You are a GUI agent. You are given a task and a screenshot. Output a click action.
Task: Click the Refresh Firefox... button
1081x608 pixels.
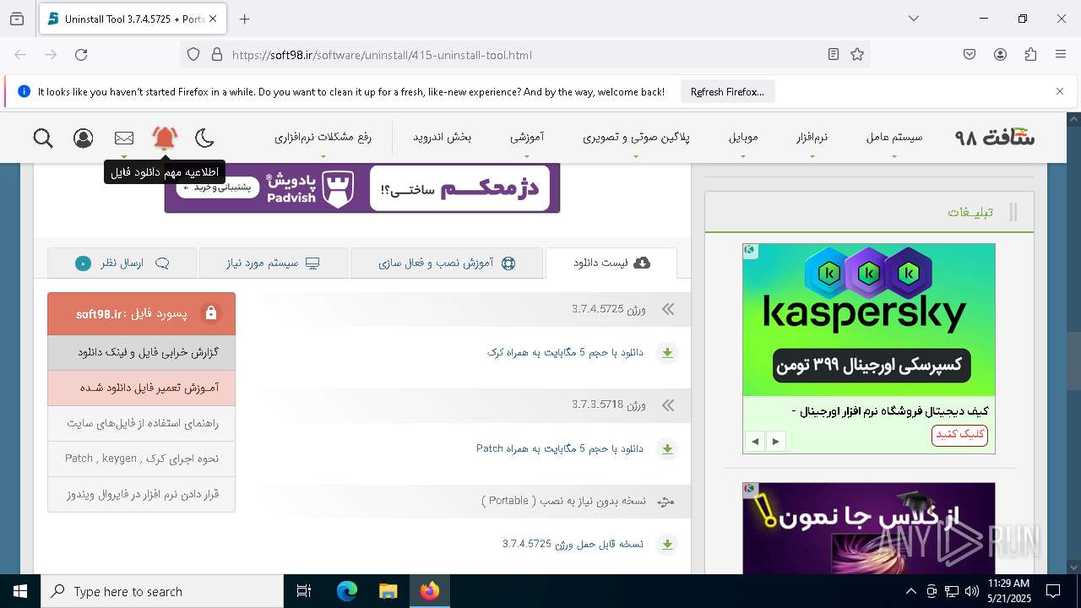pos(727,91)
